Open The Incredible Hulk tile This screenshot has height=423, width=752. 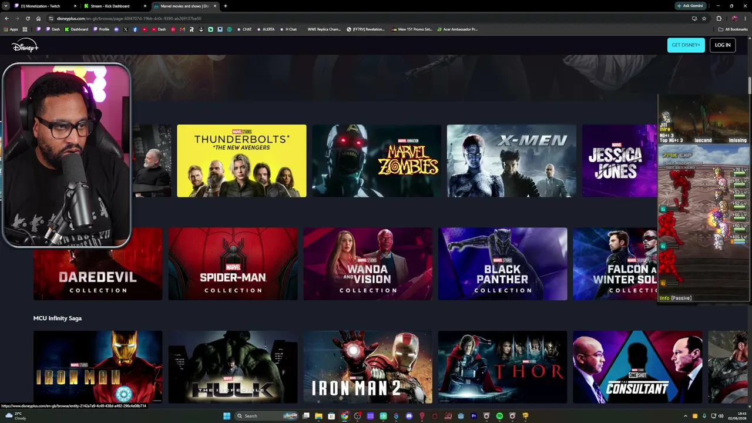pos(233,367)
